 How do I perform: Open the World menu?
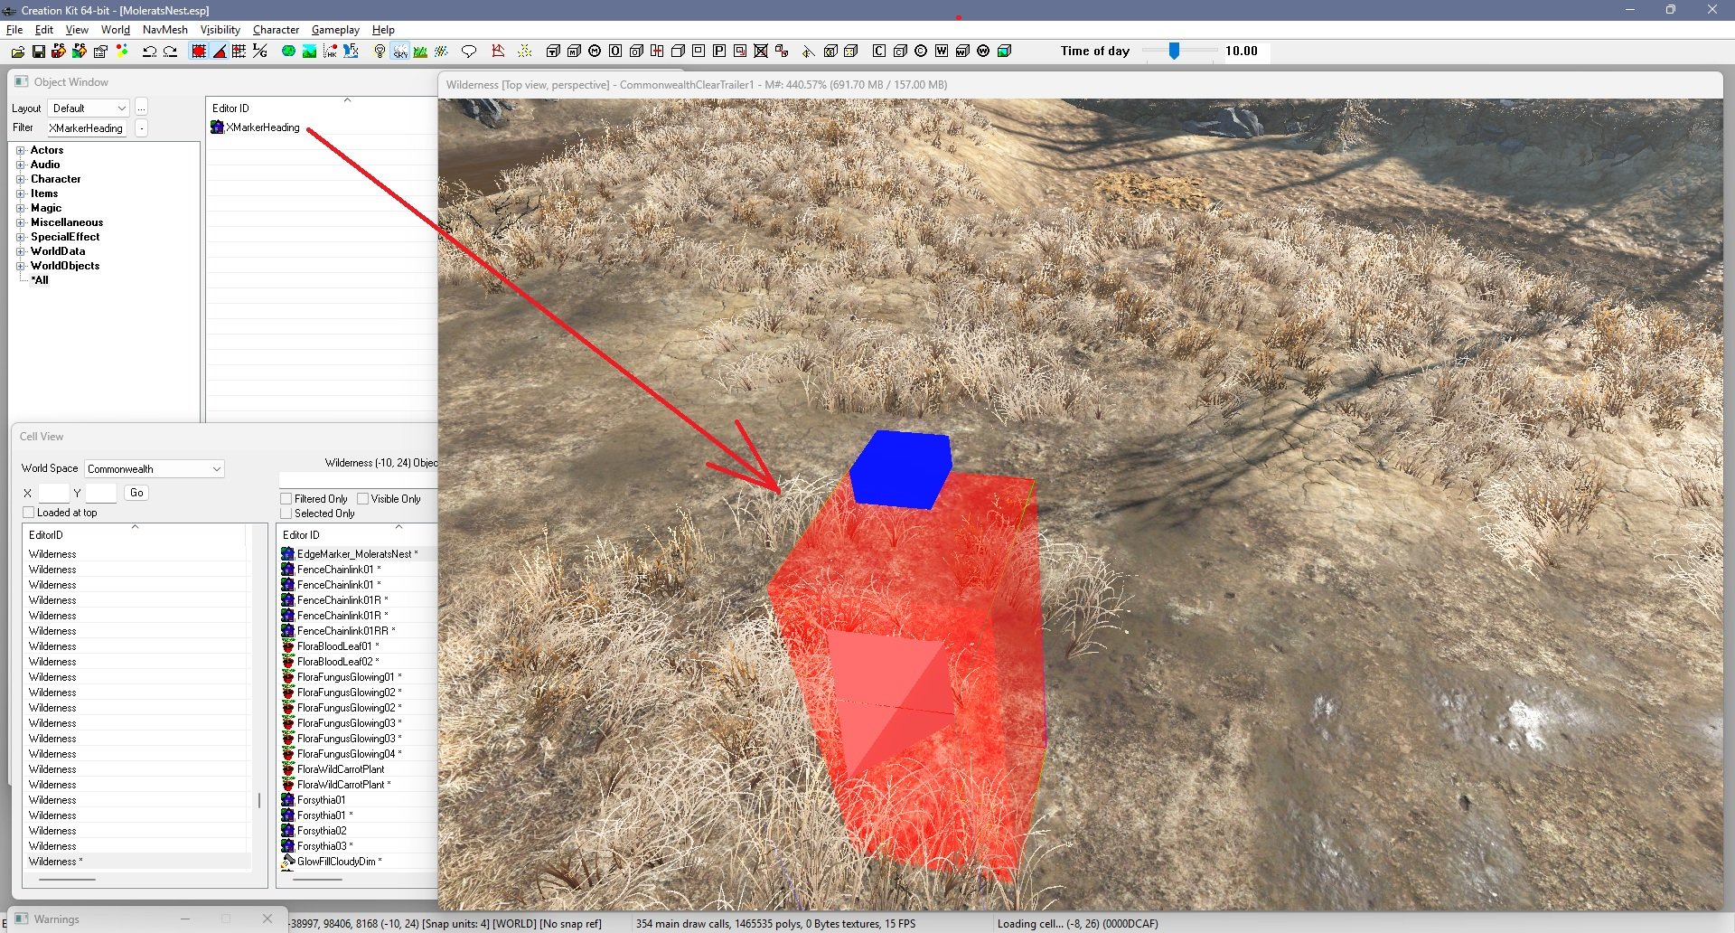[116, 30]
